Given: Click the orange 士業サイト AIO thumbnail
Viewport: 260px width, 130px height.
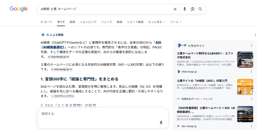Looking at the screenshot, I should (245, 87).
